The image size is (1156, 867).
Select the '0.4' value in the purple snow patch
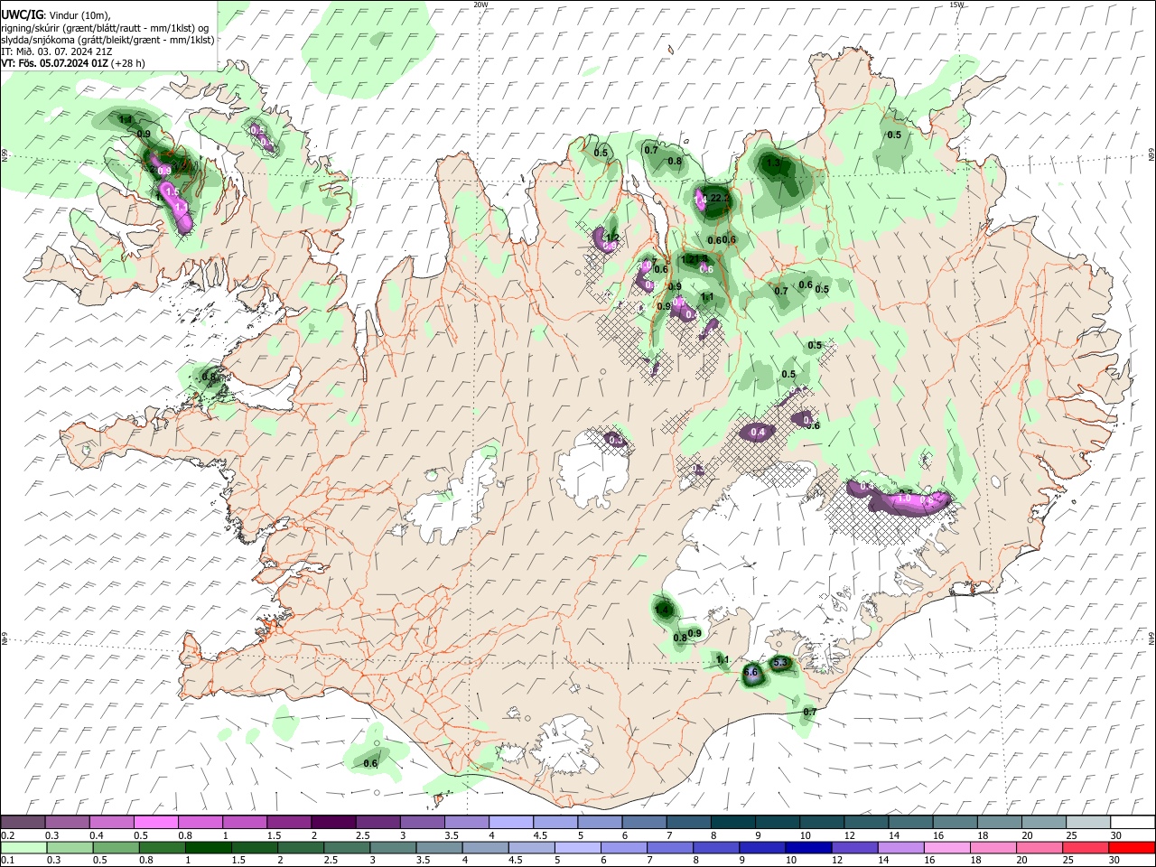point(759,433)
